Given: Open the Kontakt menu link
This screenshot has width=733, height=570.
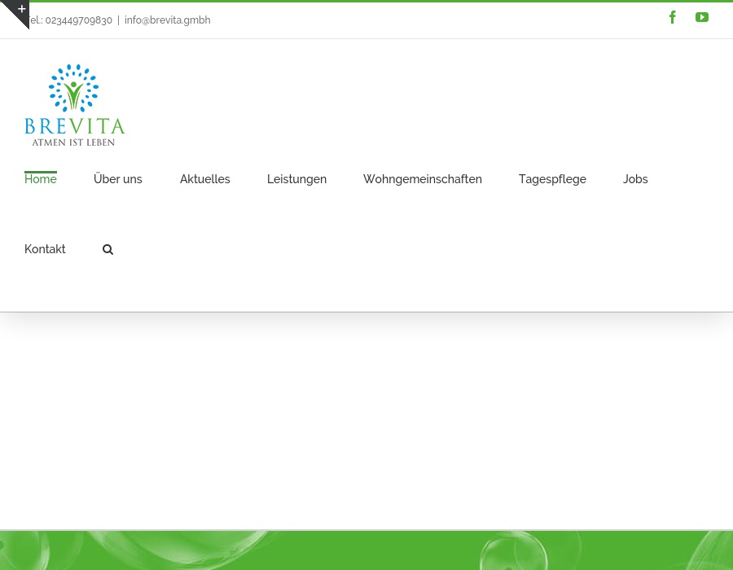Looking at the screenshot, I should tap(45, 249).
